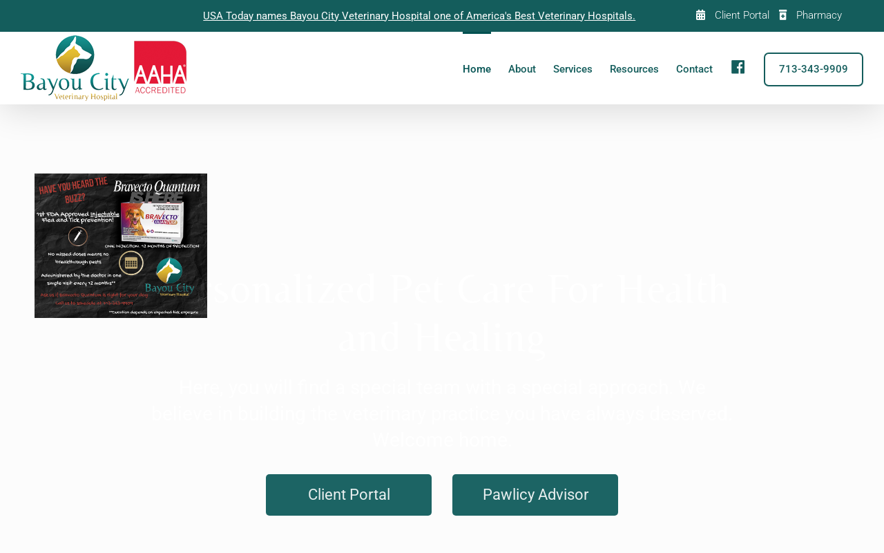884x553 pixels.
Task: Open the Pawlicy Advisor button
Action: [x=535, y=495]
